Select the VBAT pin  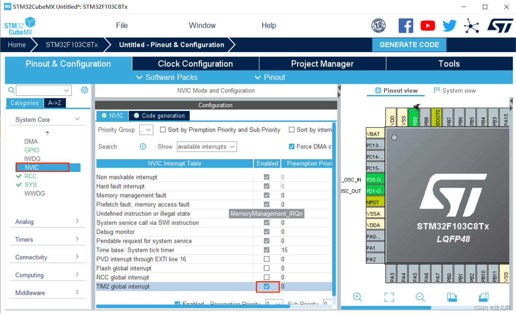(x=375, y=134)
